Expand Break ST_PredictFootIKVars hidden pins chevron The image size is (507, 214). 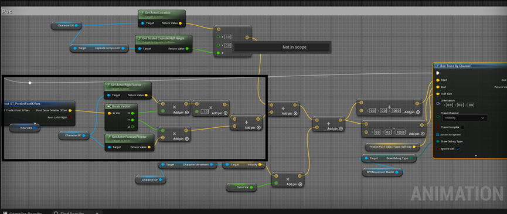(x=35, y=123)
